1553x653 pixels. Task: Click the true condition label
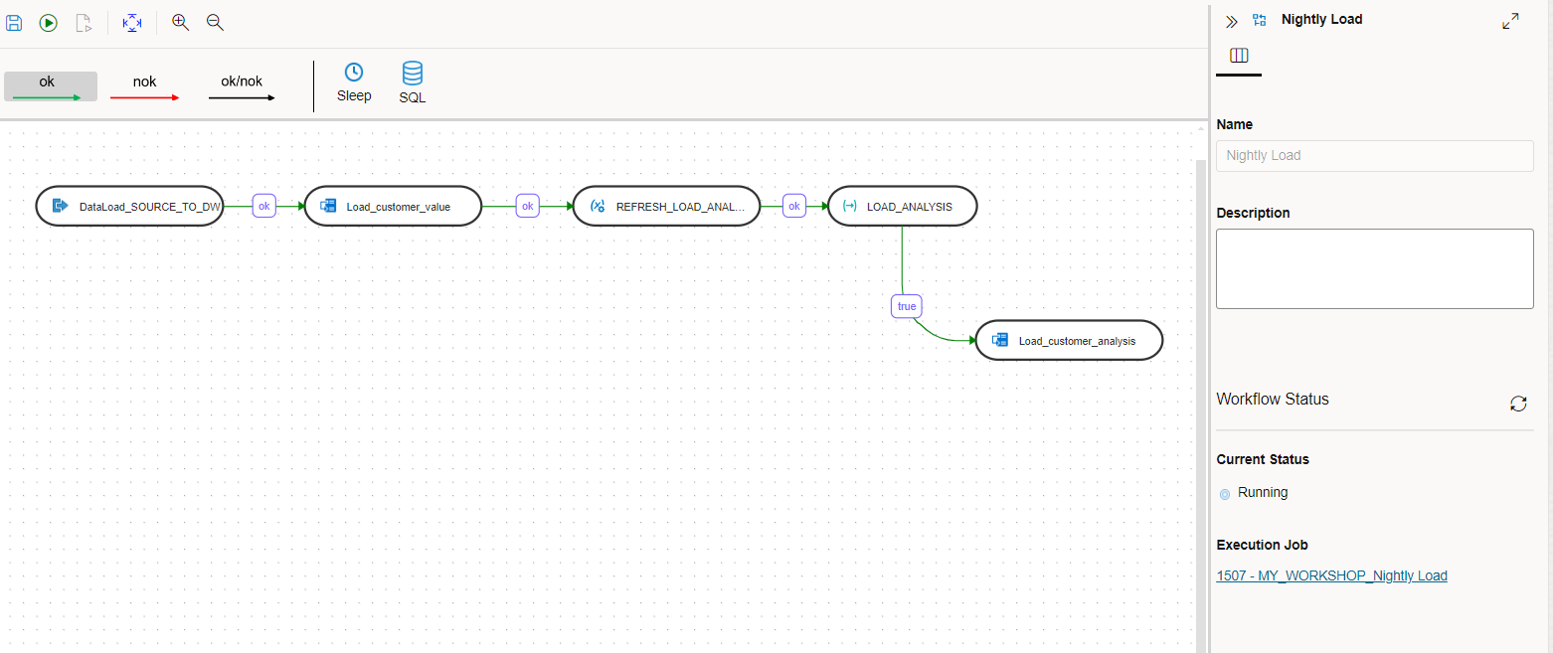[x=907, y=306]
